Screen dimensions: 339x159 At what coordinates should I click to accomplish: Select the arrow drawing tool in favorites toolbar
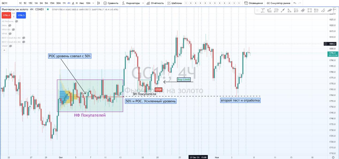283,11
